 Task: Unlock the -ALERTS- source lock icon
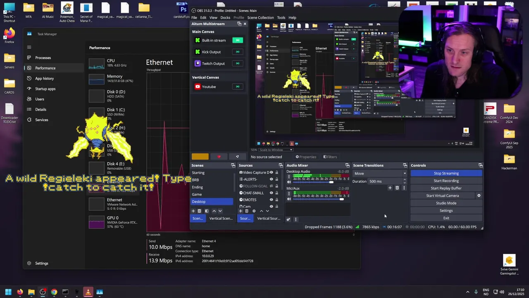click(277, 179)
